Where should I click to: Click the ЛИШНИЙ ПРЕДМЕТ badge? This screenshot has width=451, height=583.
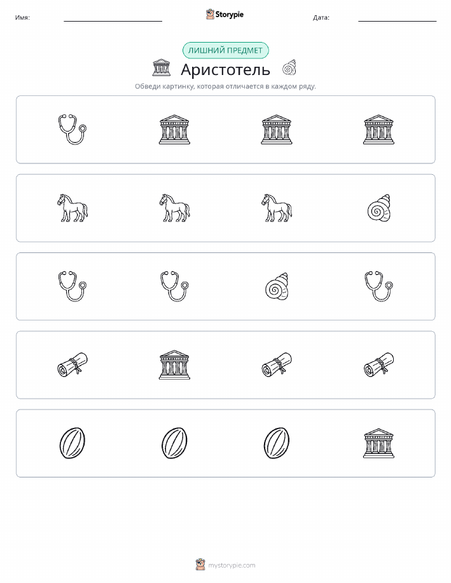[x=225, y=50]
